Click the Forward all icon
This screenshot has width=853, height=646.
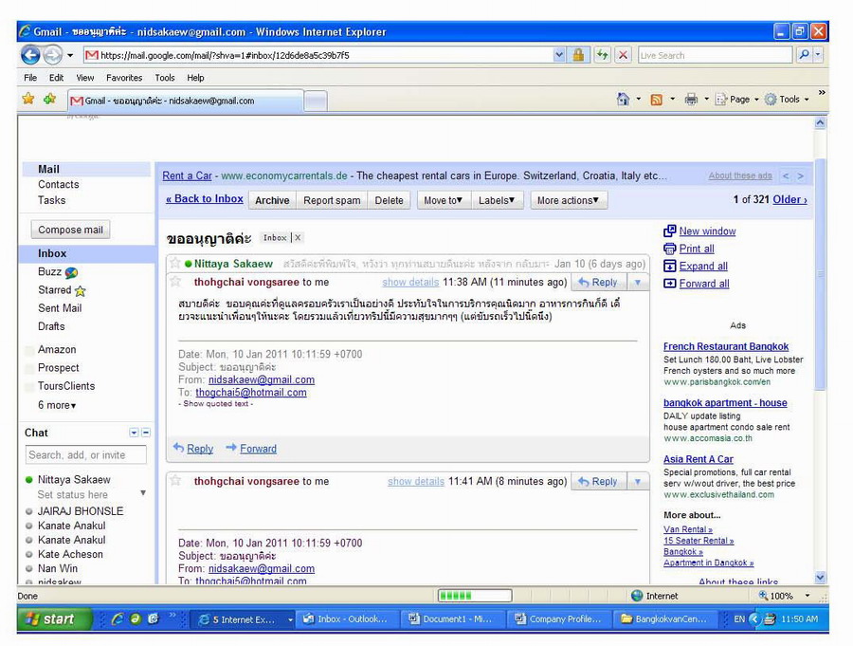pos(670,284)
